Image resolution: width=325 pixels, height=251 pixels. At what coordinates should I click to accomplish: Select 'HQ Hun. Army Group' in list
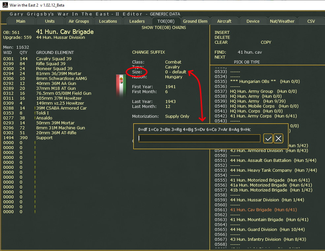click(x=263, y=91)
